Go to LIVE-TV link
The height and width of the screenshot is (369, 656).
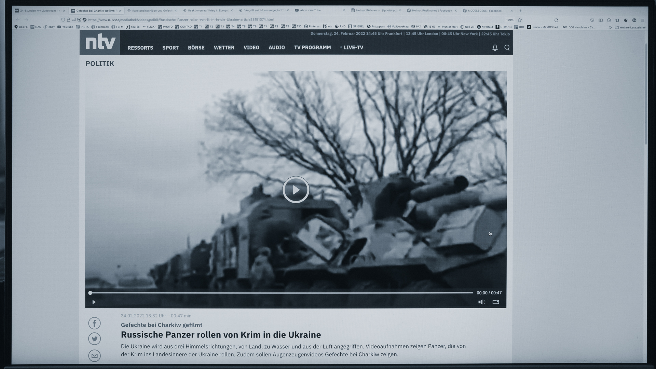click(353, 48)
